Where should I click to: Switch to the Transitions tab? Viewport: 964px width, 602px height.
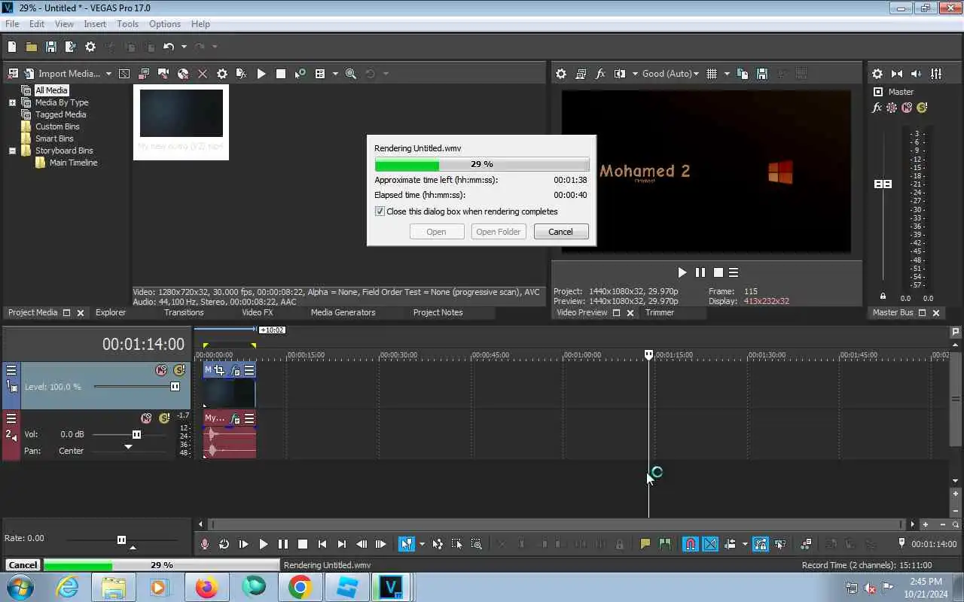click(184, 312)
